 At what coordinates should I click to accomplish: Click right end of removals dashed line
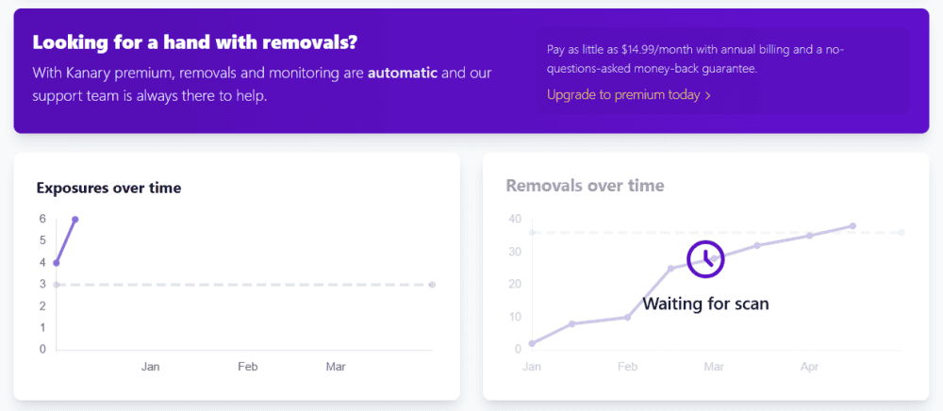tap(902, 233)
